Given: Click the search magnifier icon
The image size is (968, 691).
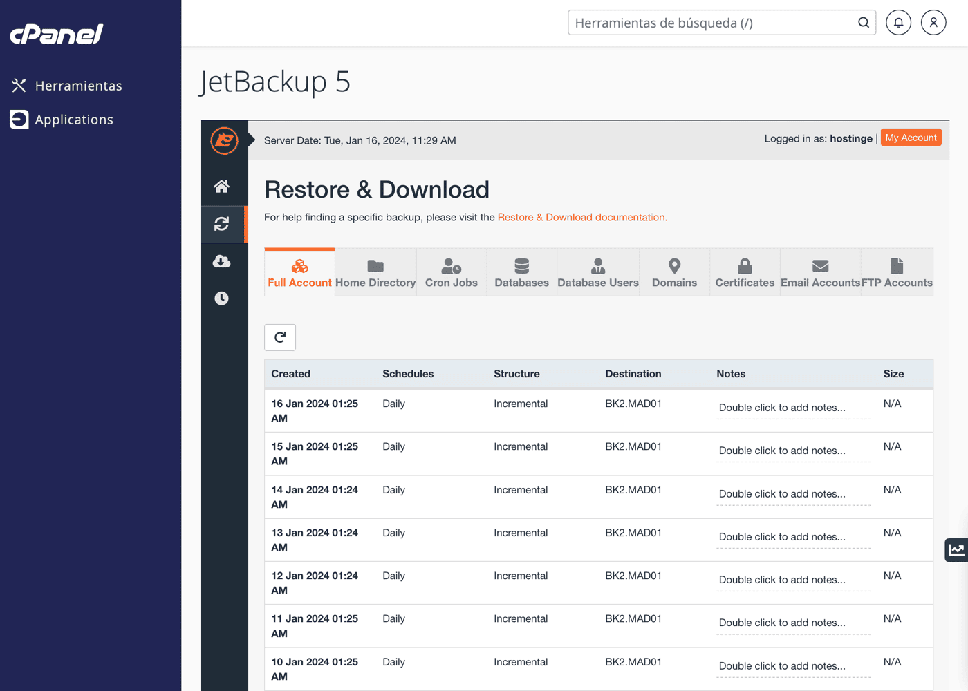Looking at the screenshot, I should pyautogui.click(x=864, y=22).
